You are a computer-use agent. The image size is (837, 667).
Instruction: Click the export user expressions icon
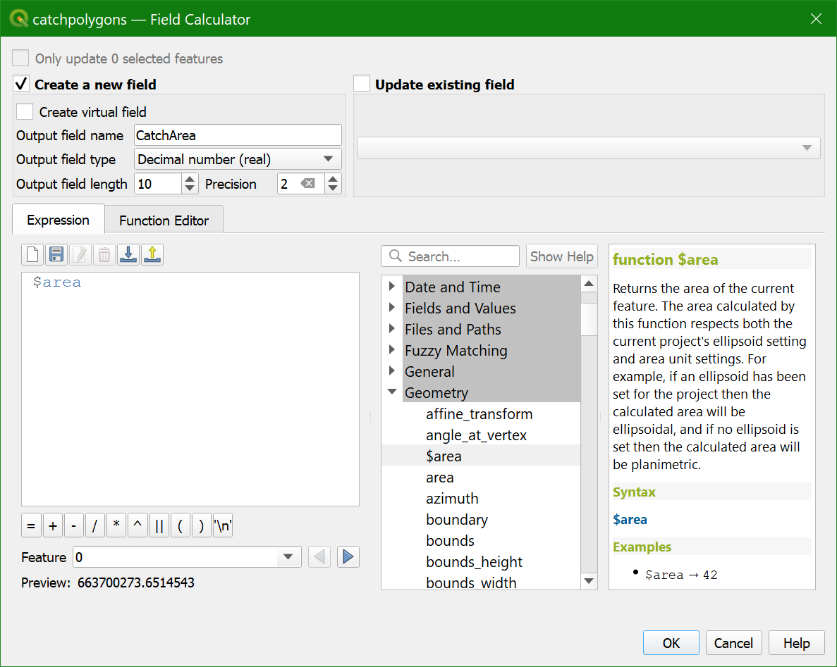click(x=152, y=255)
